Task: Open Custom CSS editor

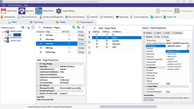Action: point(170,17)
